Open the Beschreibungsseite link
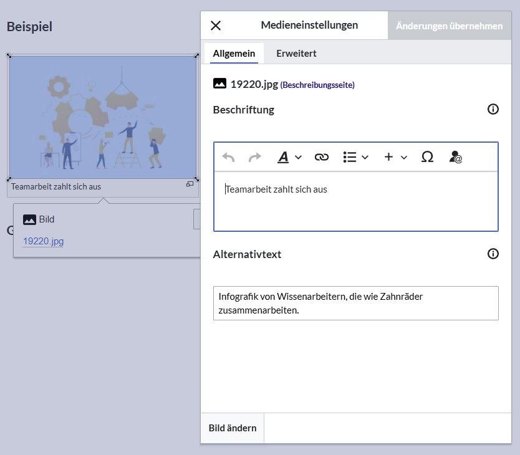 (317, 85)
